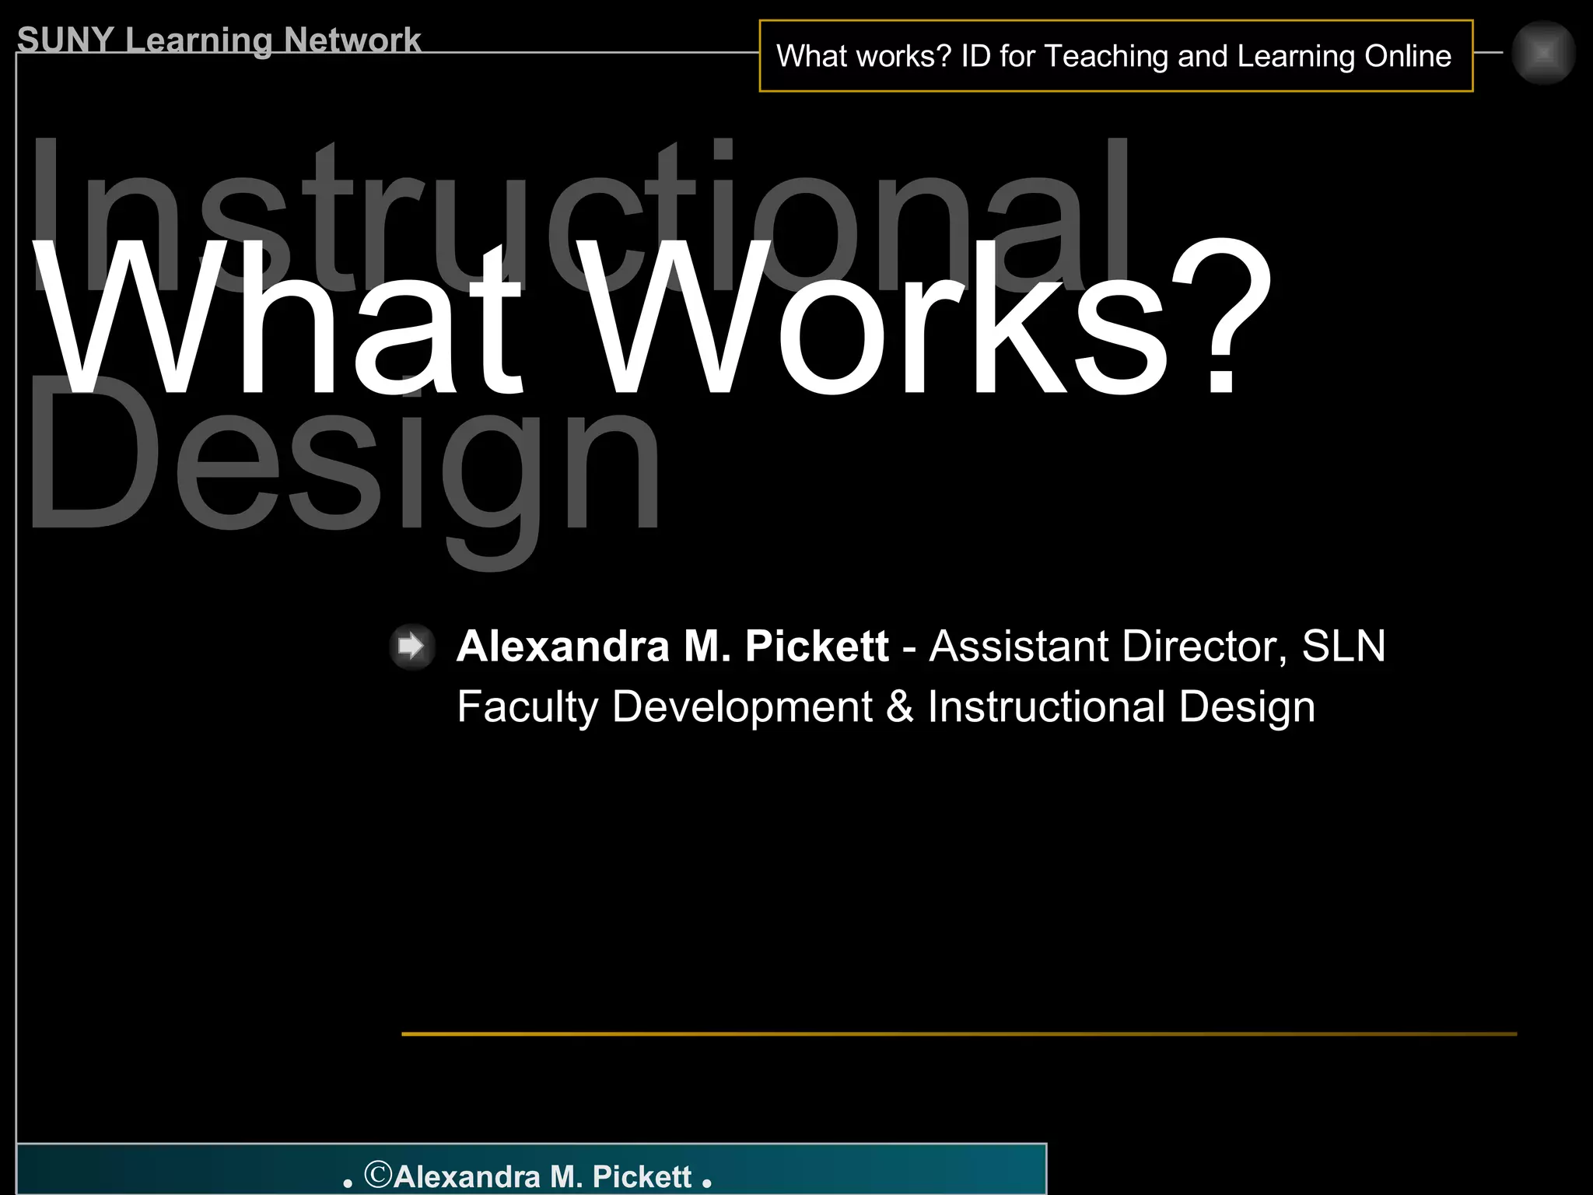1593x1195 pixels.
Task: Click the round gray button at top right
Action: point(1543,52)
